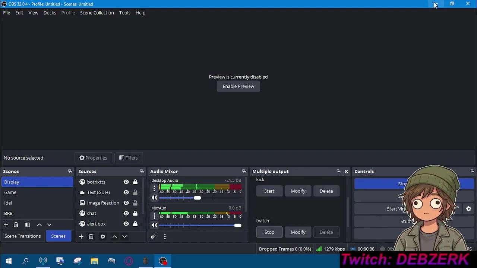Open scene filters icon in Scenes toolbar
Viewport: 477px width, 268px height.
(x=27, y=225)
